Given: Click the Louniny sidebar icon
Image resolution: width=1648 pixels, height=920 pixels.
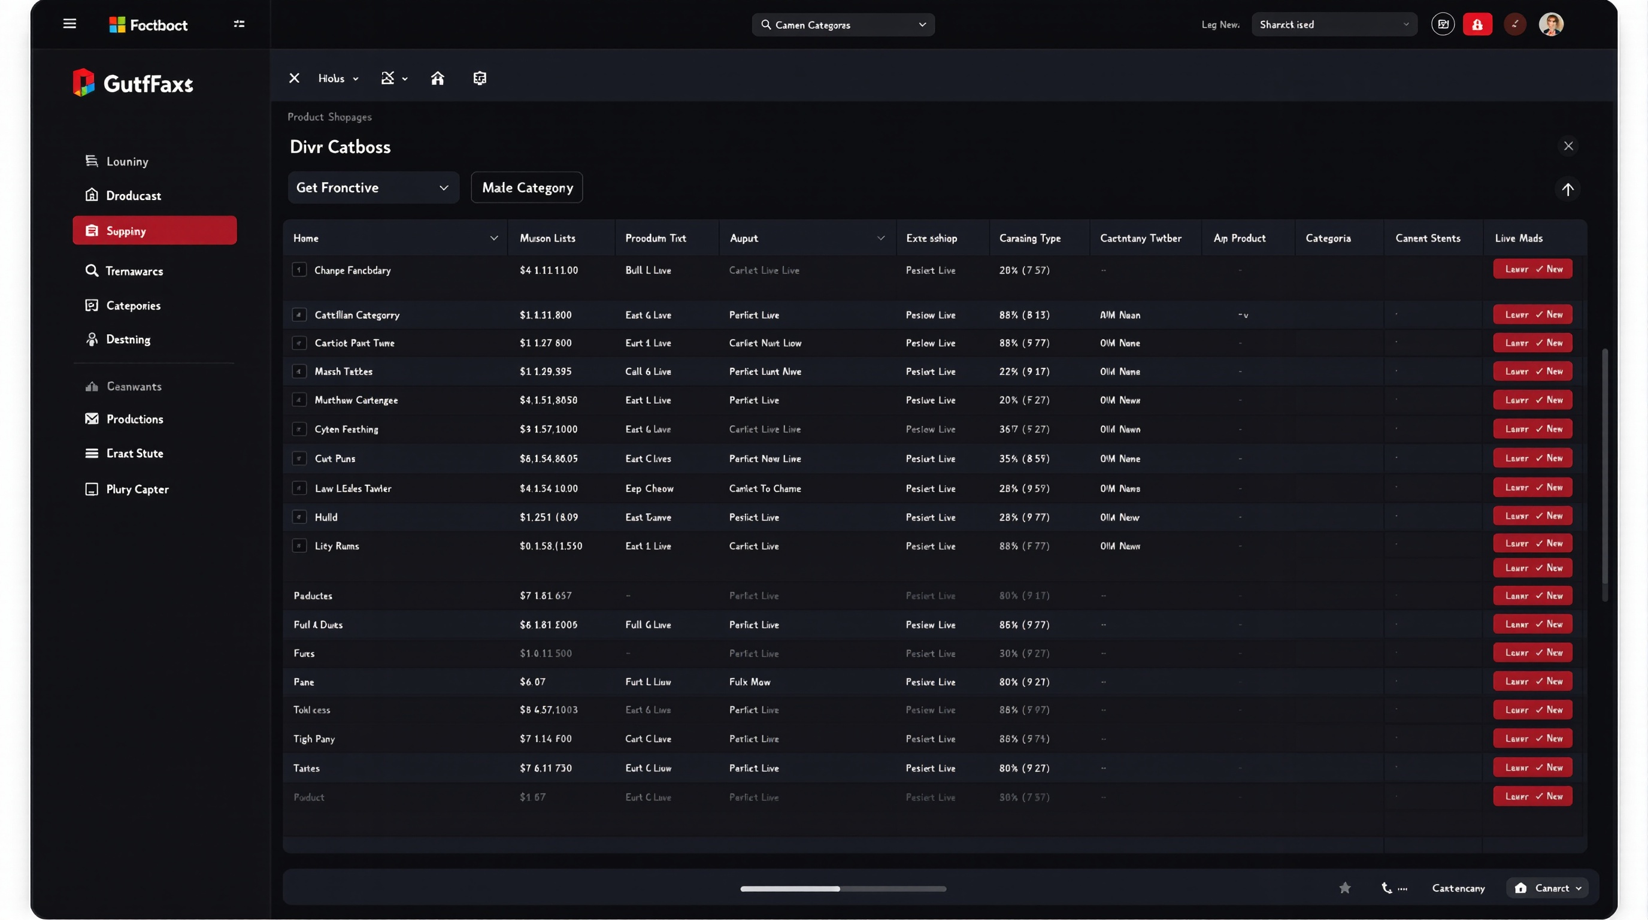Looking at the screenshot, I should click(92, 161).
